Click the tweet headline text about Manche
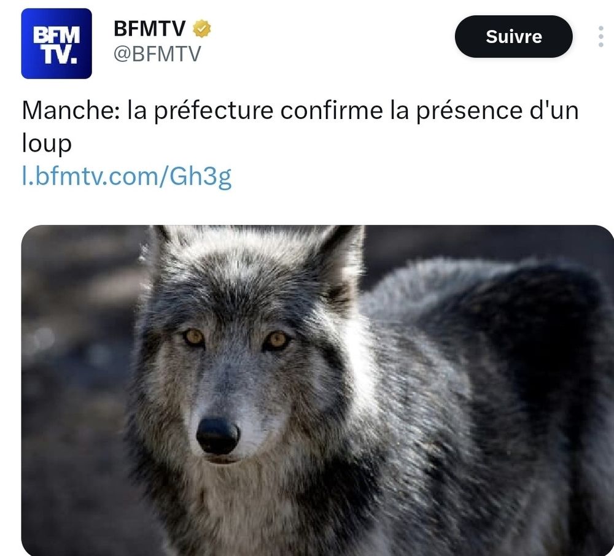 point(300,126)
